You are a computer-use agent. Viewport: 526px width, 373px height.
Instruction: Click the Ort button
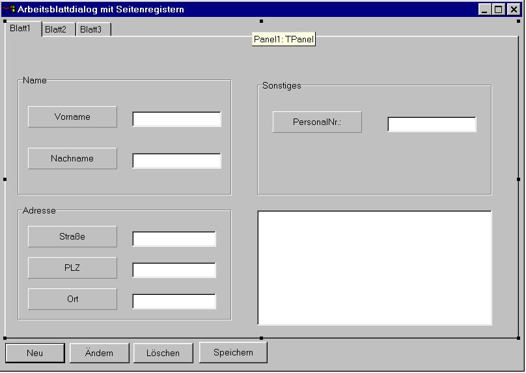click(72, 299)
